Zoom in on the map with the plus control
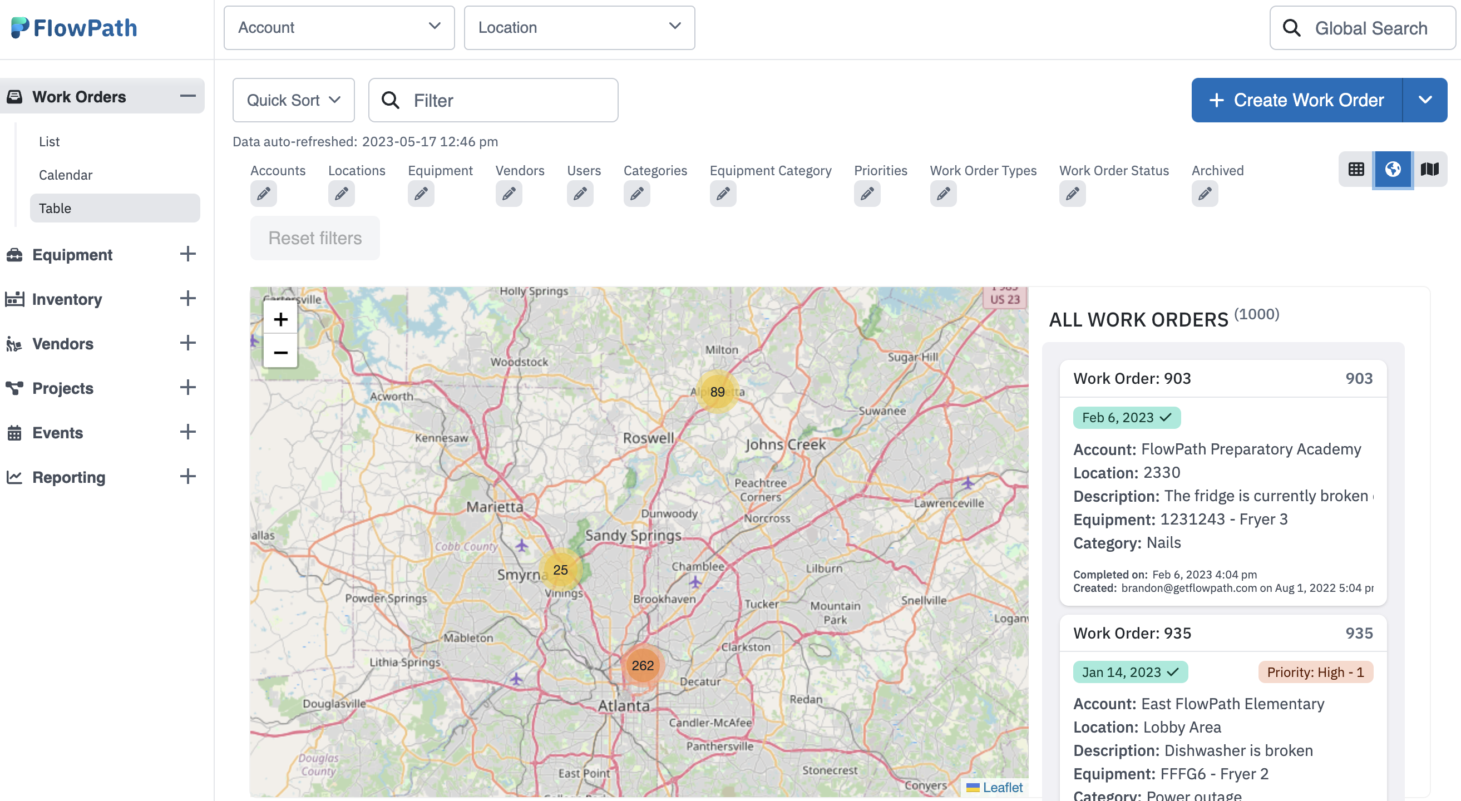This screenshot has width=1461, height=801. [280, 319]
